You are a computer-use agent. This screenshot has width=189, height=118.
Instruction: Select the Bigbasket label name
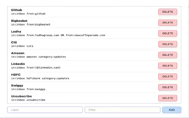[19, 21]
